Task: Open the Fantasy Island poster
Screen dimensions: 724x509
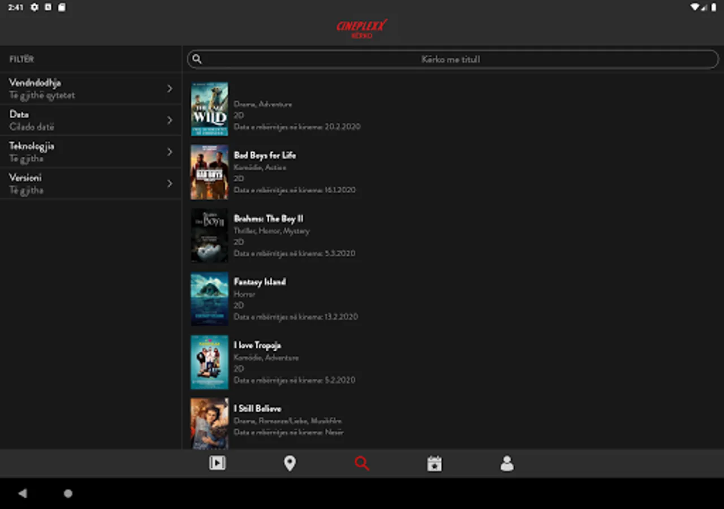Action: [209, 299]
